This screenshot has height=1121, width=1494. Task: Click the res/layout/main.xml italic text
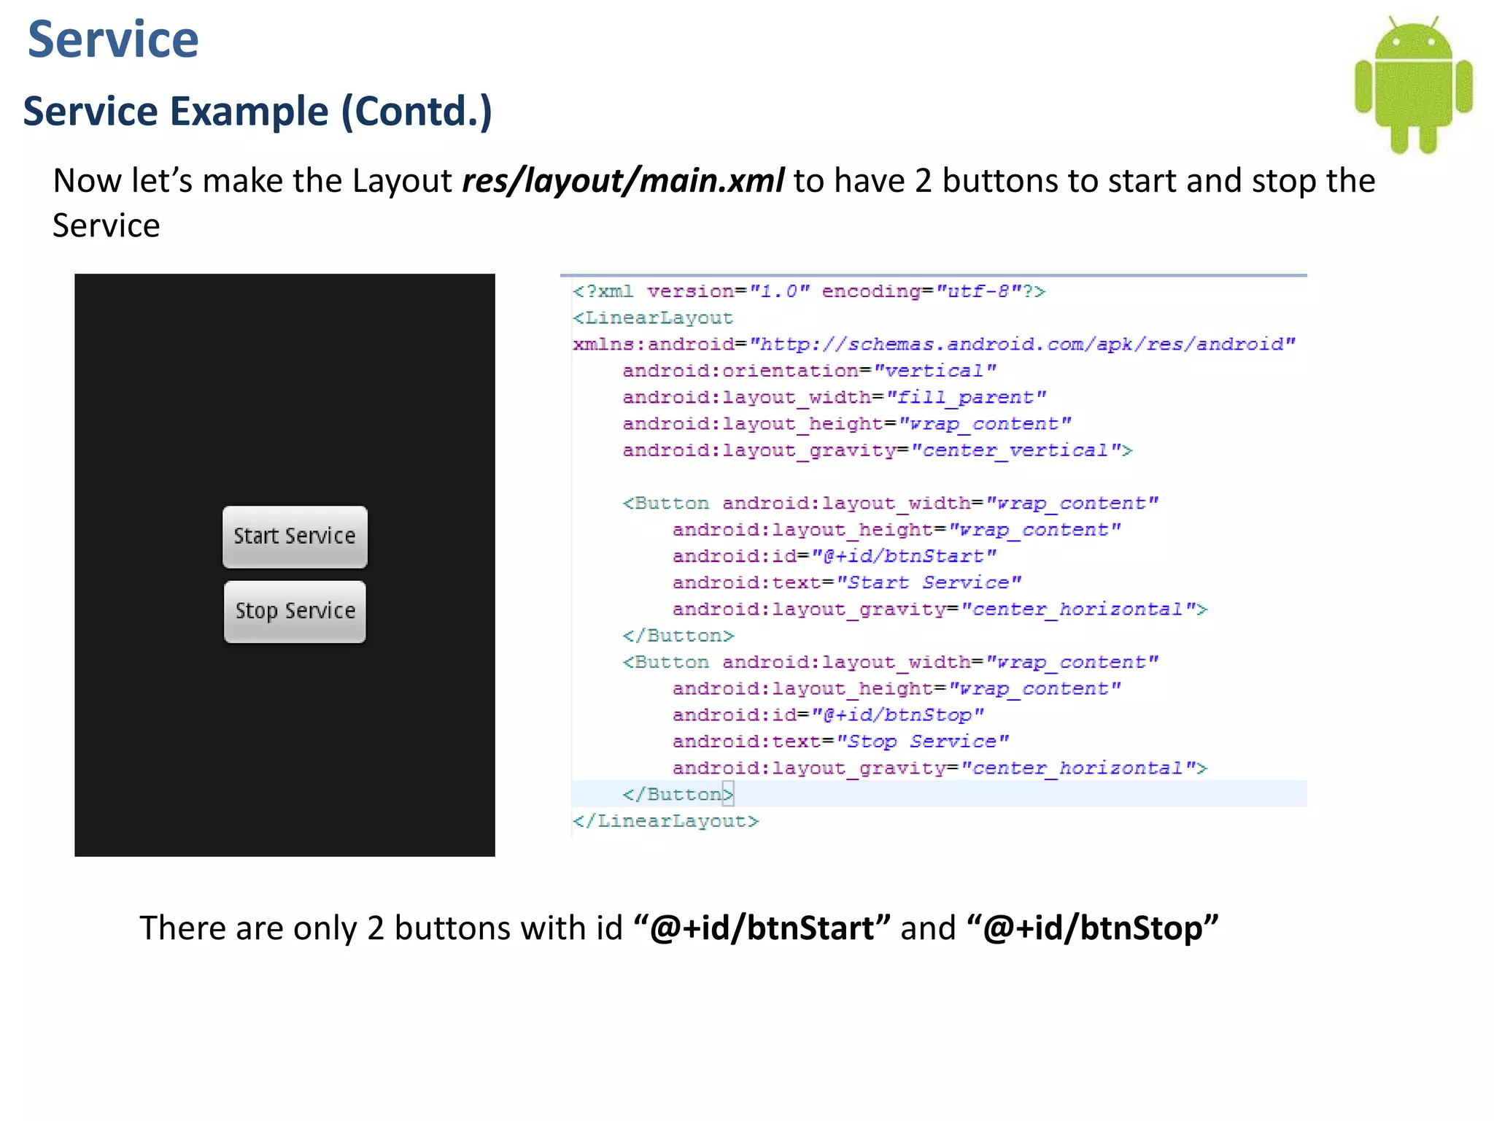coord(623,181)
